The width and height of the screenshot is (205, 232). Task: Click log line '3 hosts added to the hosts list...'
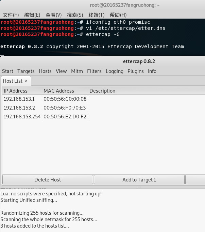35,226
